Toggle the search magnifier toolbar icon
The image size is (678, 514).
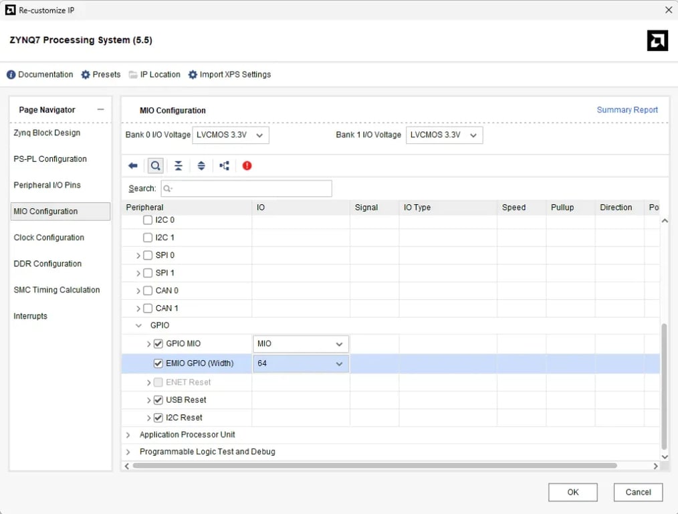tap(156, 166)
